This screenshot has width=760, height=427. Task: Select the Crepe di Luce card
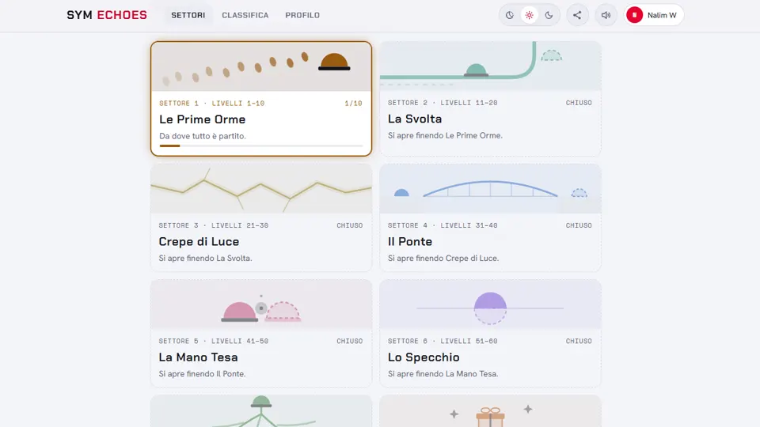(261, 217)
